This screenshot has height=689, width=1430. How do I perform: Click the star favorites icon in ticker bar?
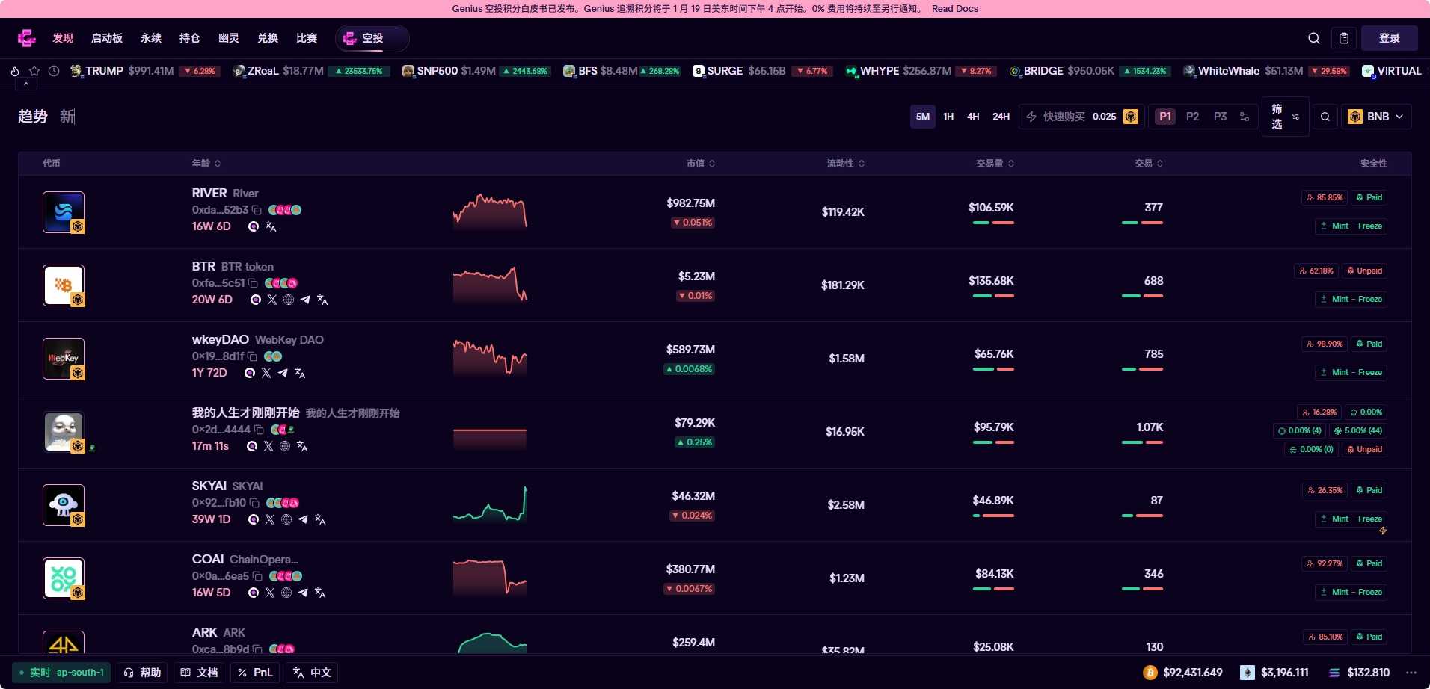tap(34, 71)
